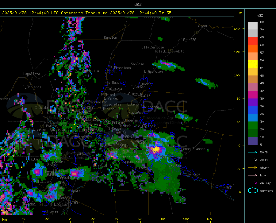Click the cyan current ellipse legend icon
Image resolution: width=276 pixels, height=223 pixels.
coord(253,190)
